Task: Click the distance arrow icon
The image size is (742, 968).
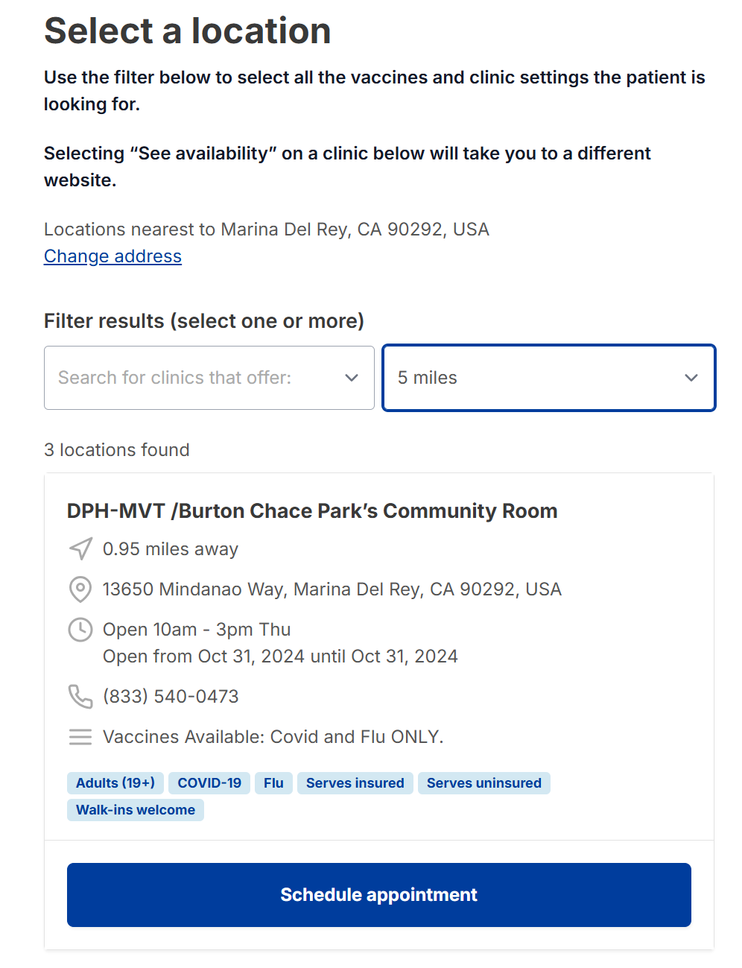Action: pyautogui.click(x=80, y=549)
